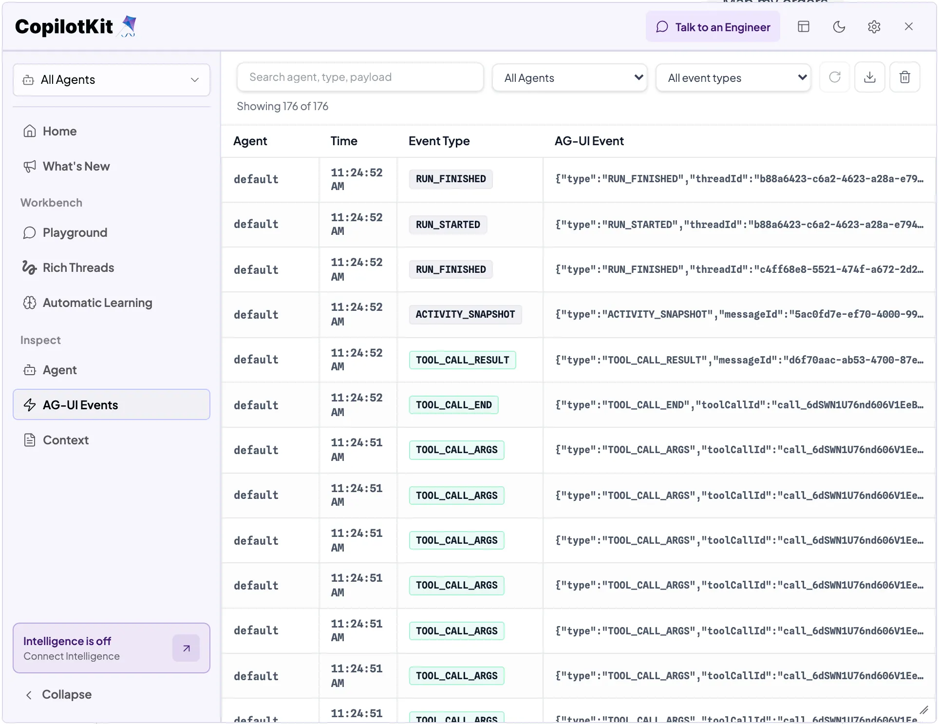The image size is (939, 724).
Task: Click the Time column header
Action: [x=344, y=141]
